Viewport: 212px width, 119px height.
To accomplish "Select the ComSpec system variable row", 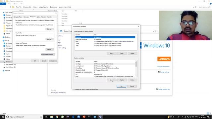I will click(x=105, y=64).
